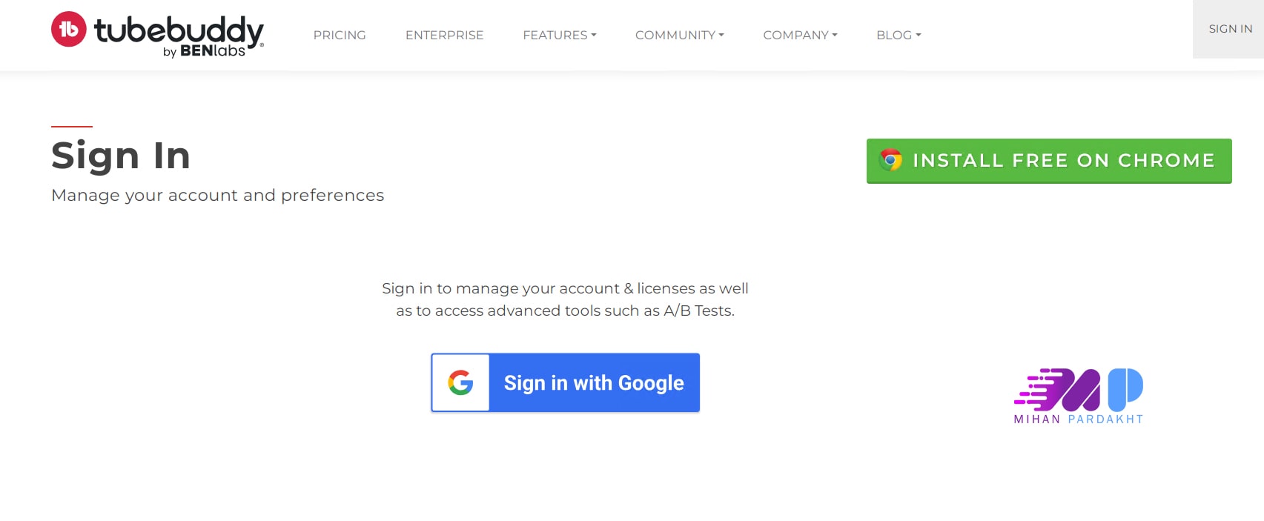
Task: Click the Sign In button in header
Action: pyautogui.click(x=1230, y=29)
